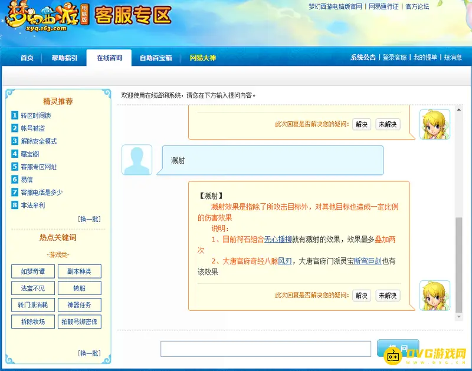This screenshot has width=472, height=371.
Task: Open recommended item 易信
Action: [x=27, y=180]
